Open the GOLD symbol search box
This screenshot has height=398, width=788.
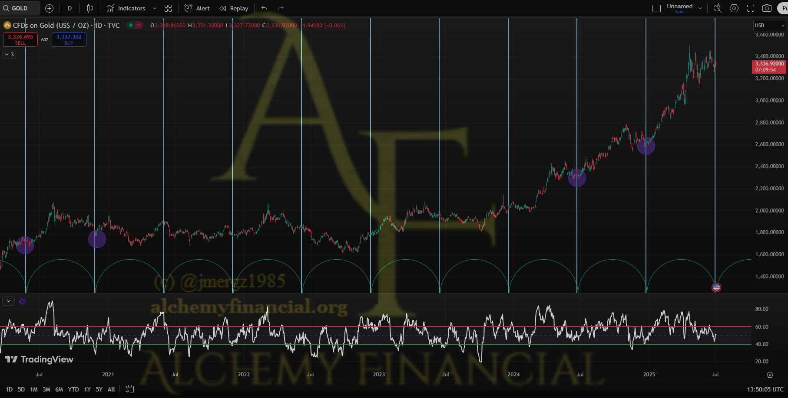click(x=20, y=8)
